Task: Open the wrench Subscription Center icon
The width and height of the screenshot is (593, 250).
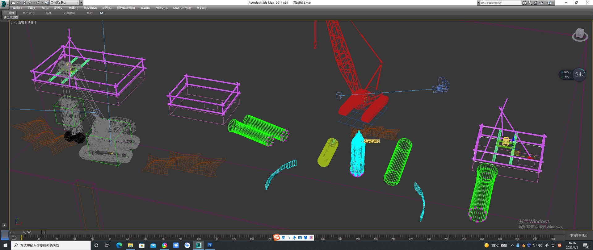Action: tap(530, 3)
